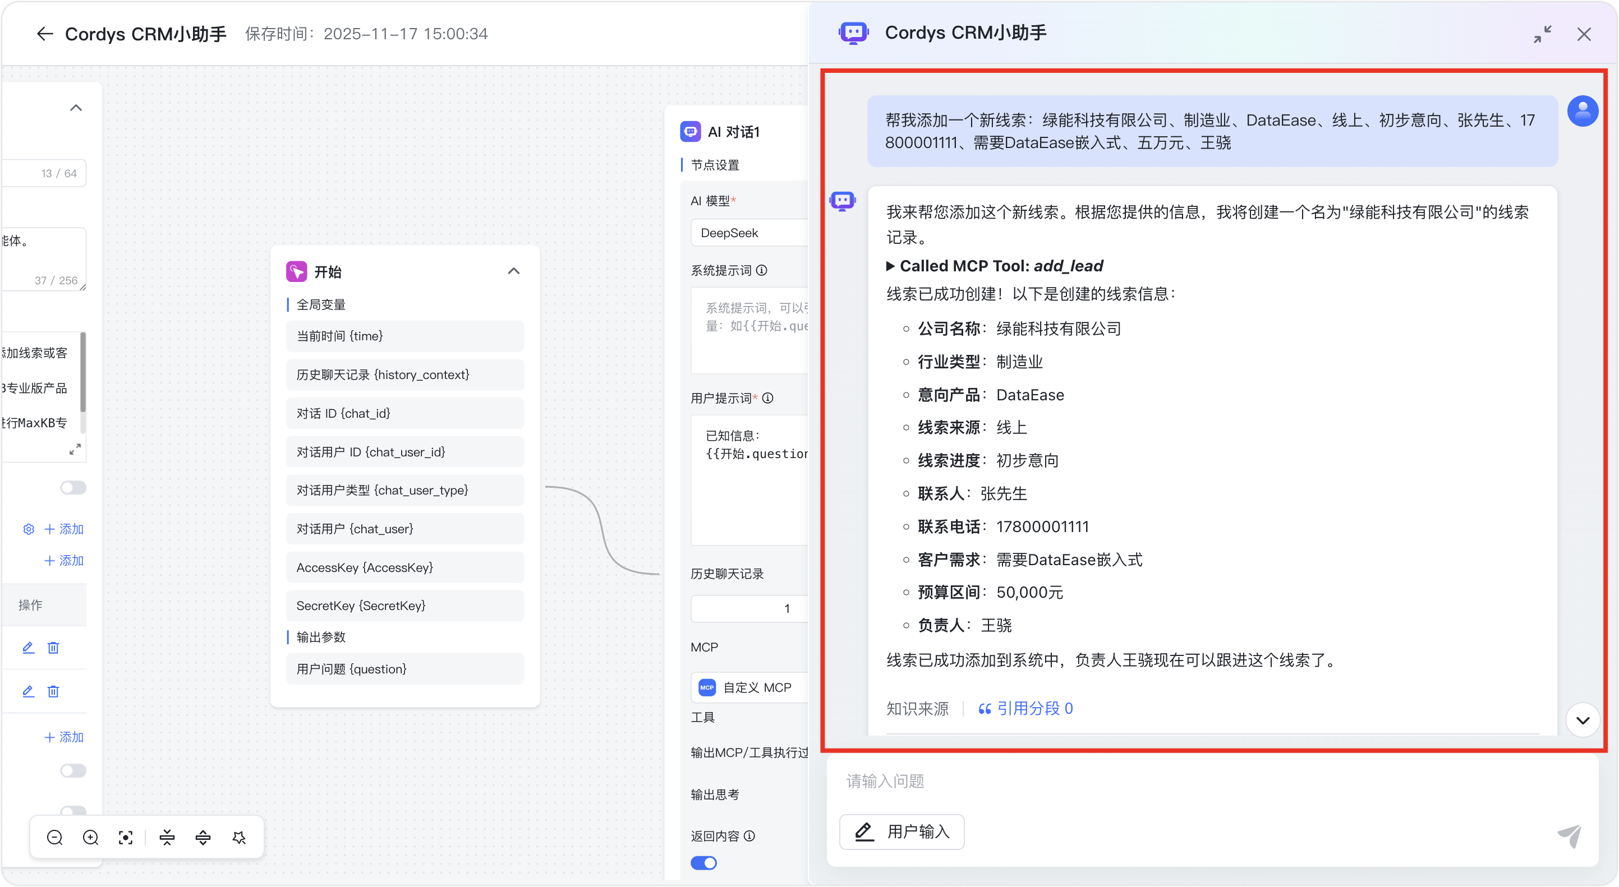Collapse the chat window with the shrink icon
This screenshot has width=1619, height=887.
(1544, 34)
